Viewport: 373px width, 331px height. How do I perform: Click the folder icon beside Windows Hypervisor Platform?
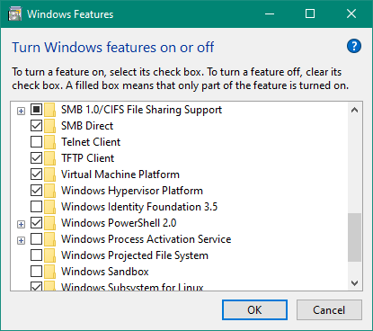pyautogui.click(x=50, y=191)
